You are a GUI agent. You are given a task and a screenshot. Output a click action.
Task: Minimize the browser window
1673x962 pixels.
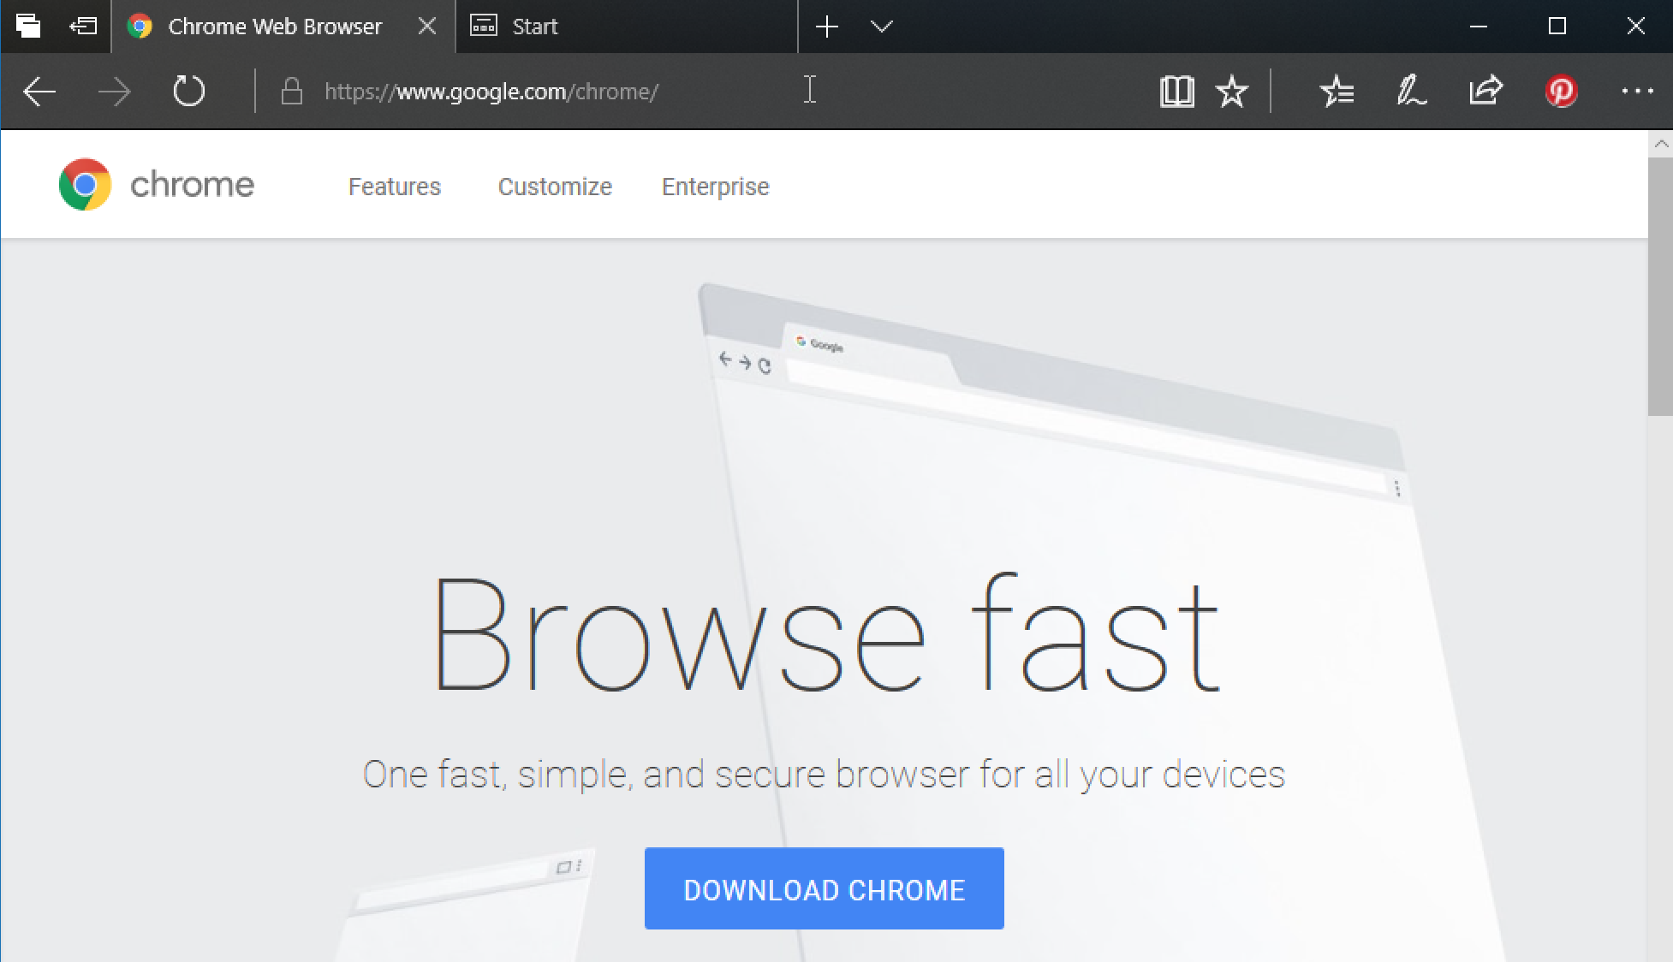click(1479, 27)
